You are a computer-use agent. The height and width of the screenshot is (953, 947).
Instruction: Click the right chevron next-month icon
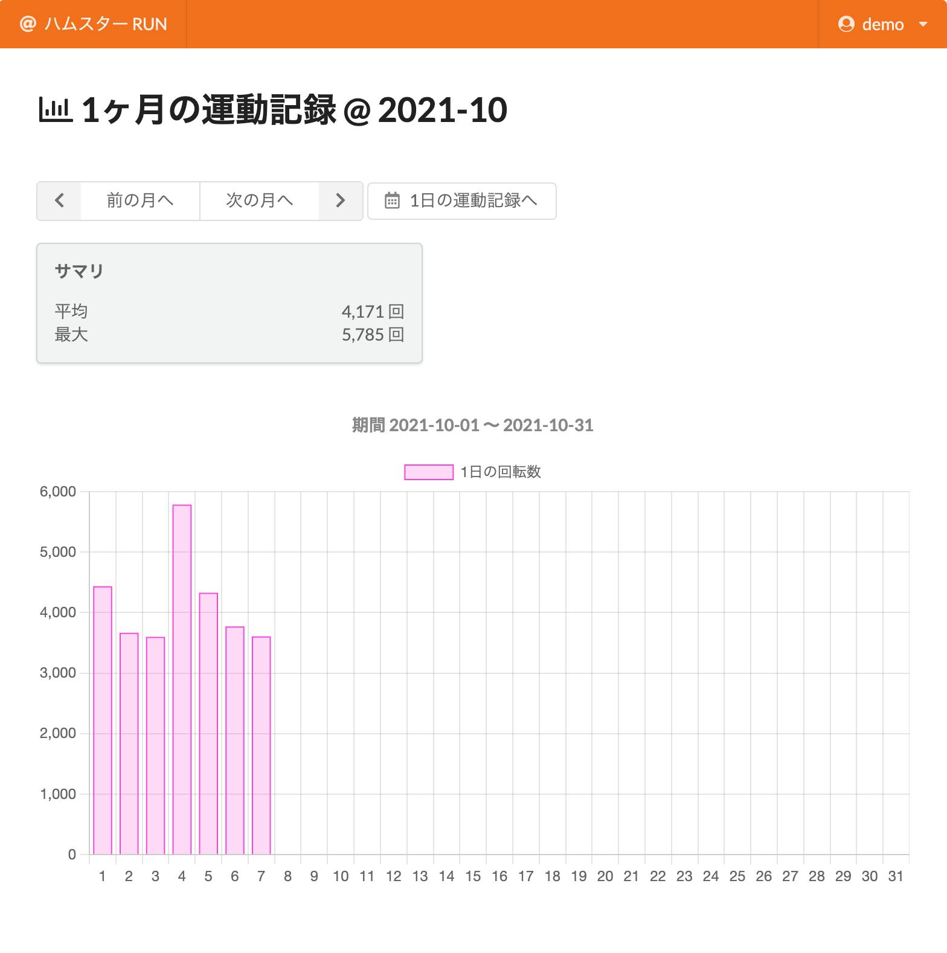(341, 201)
